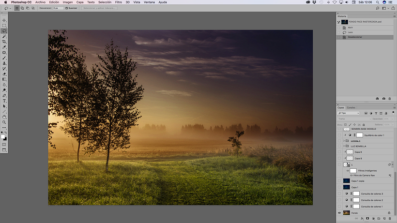Hide the Fondo layer

(x=339, y=212)
